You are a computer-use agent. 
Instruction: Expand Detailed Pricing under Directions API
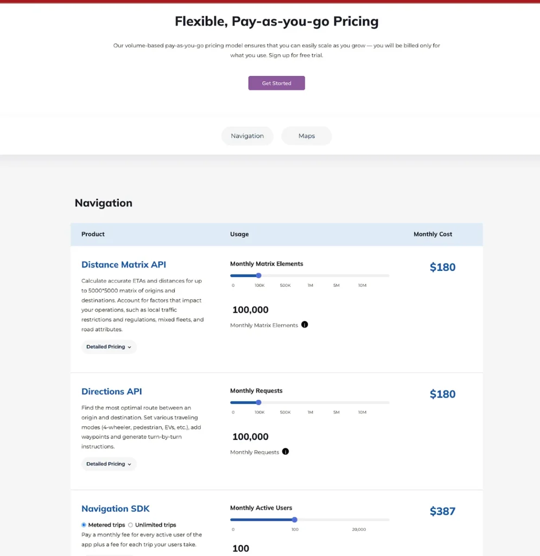(109, 464)
